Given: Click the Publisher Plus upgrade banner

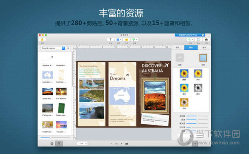Looking at the screenshot, I should (x=190, y=35).
